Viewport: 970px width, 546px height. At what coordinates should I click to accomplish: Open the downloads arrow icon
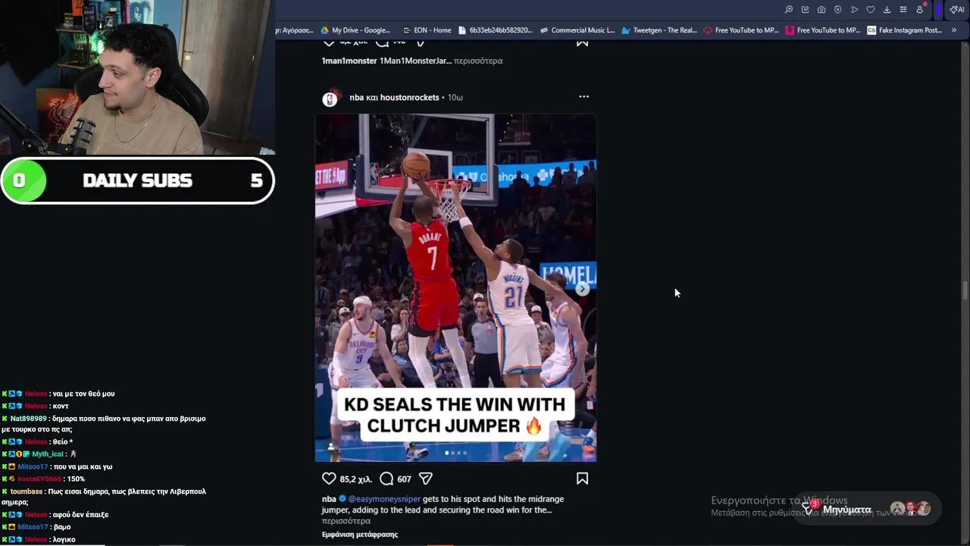coord(887,10)
